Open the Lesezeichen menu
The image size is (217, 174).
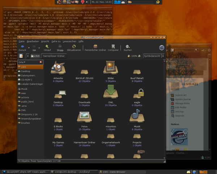click(69, 41)
